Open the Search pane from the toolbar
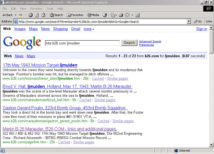The height and width of the screenshot is (154, 214). tap(56, 15)
